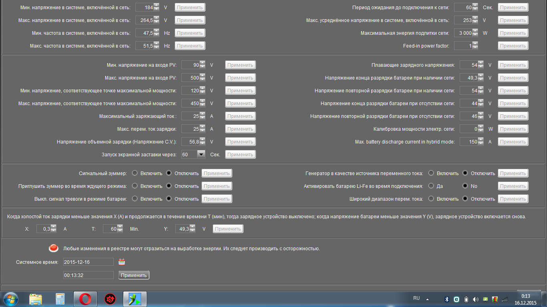
Task: Open the RU language switcher
Action: point(416,298)
